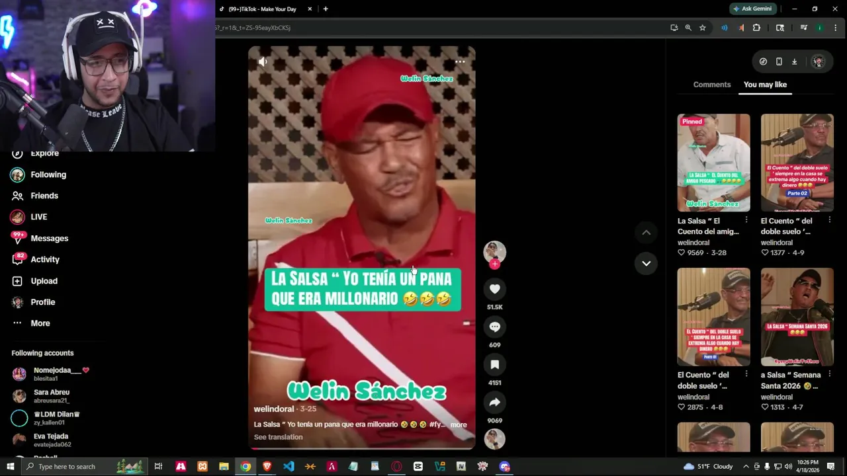Viewport: 847px width, 476px height.
Task: Open options for Semana Santa 2026 card
Action: [830, 374]
